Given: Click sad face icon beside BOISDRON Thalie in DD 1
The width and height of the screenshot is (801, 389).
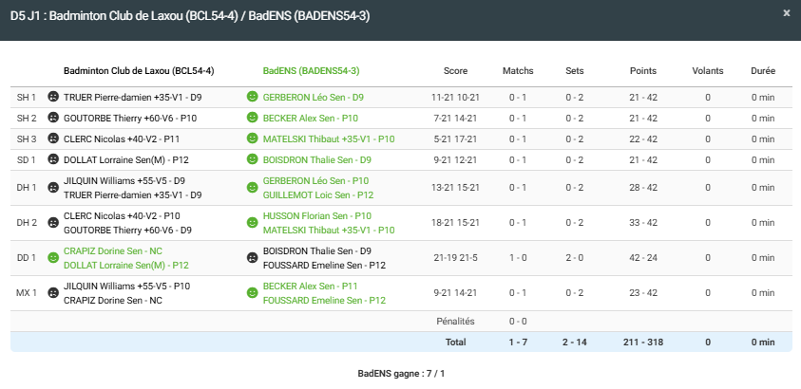Looking at the screenshot, I should [252, 258].
